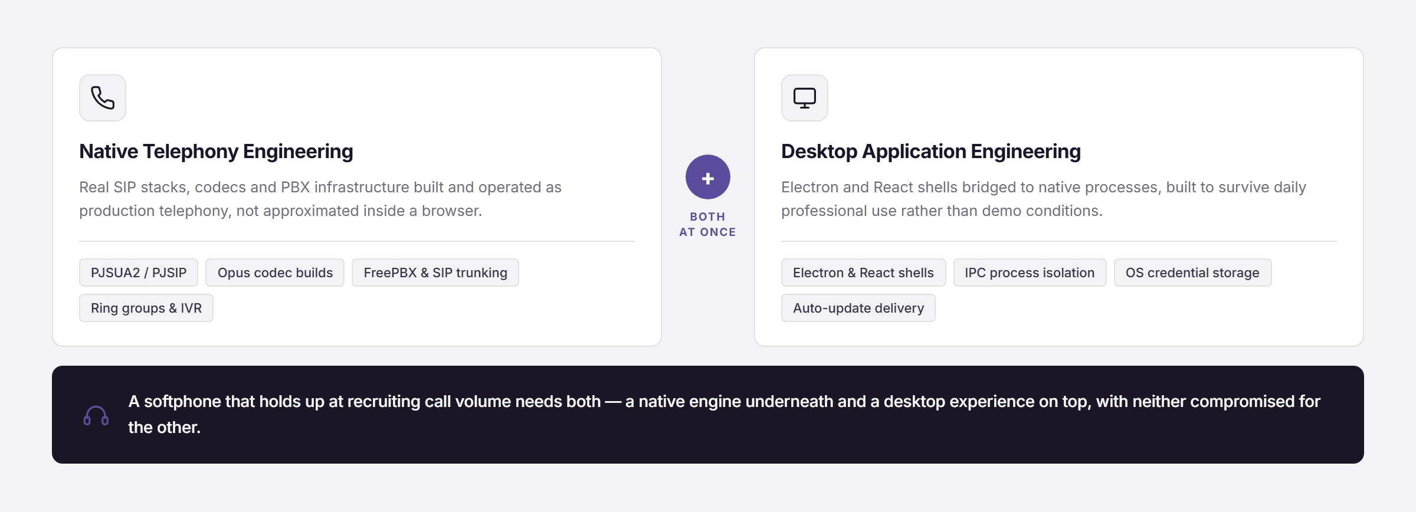This screenshot has width=1416, height=512.
Task: Select the Opus codec builds tag
Action: [275, 273]
